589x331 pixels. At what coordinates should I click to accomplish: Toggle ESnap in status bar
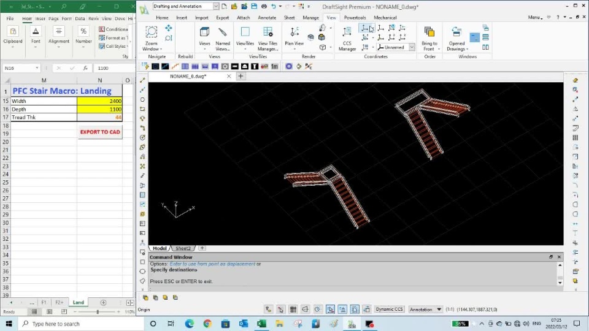(330, 309)
